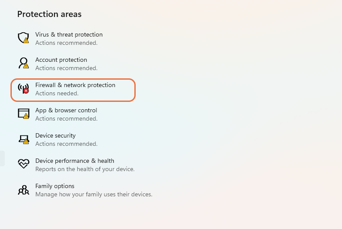Click the Firewall & network antenna icon
The width and height of the screenshot is (342, 229).
pos(23,88)
